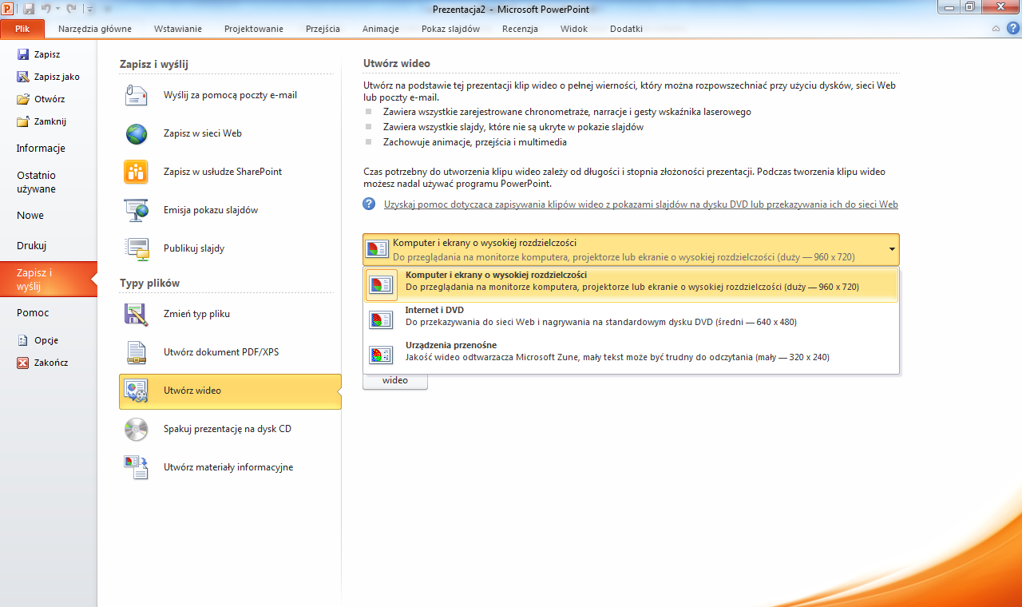Click the Utwórz materiały informacyjne icon
Image resolution: width=1022 pixels, height=607 pixels.
137,467
